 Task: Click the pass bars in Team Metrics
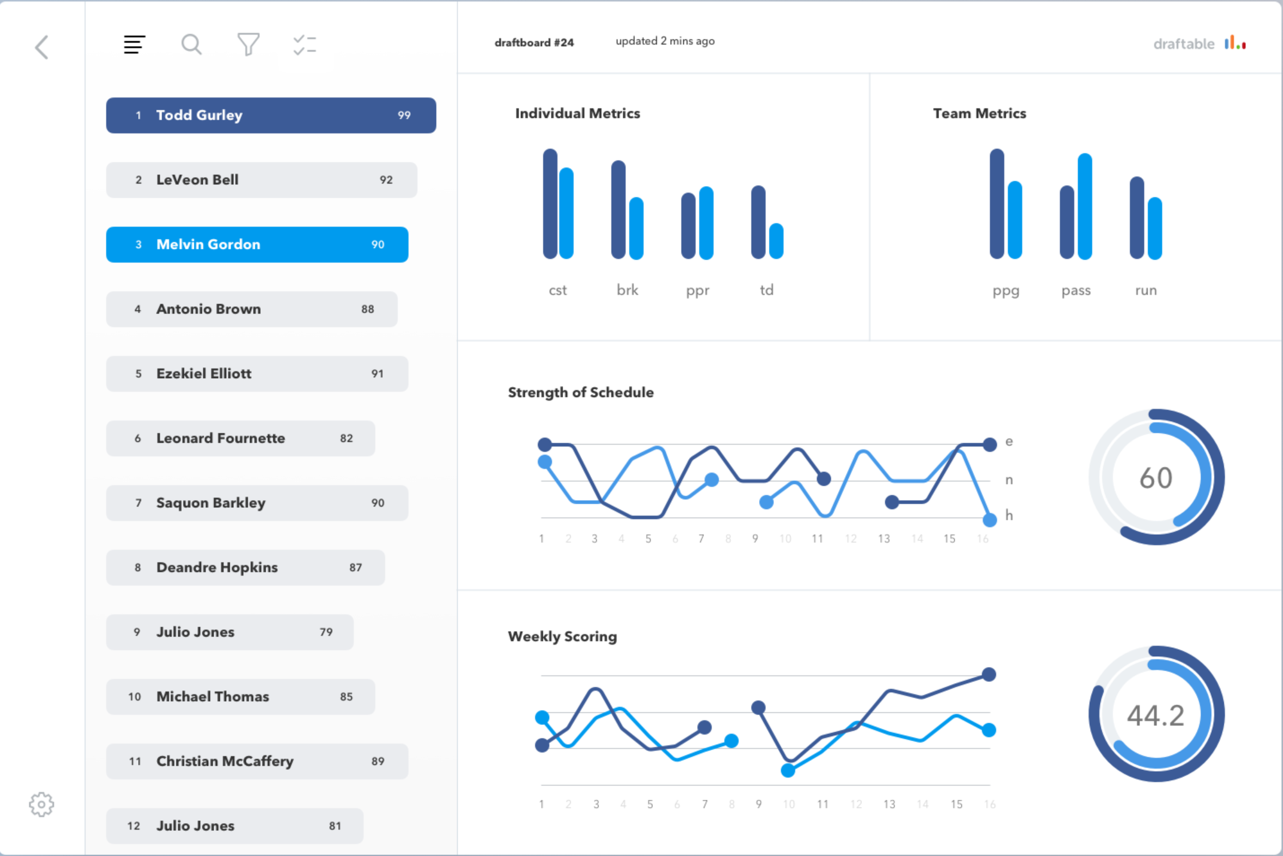click(x=1075, y=206)
